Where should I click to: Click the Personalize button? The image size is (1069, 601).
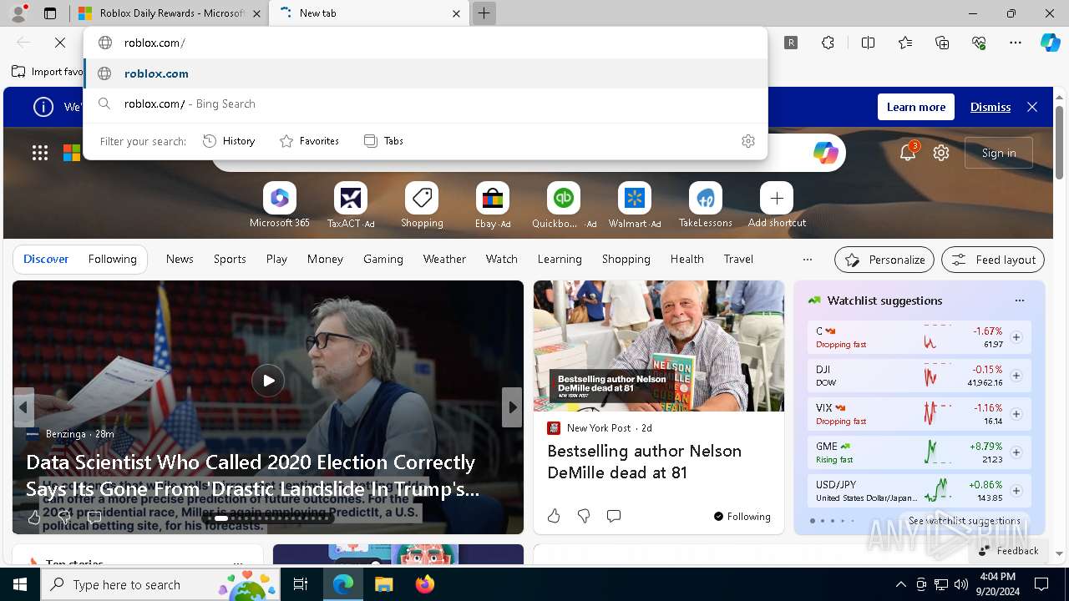tap(884, 260)
